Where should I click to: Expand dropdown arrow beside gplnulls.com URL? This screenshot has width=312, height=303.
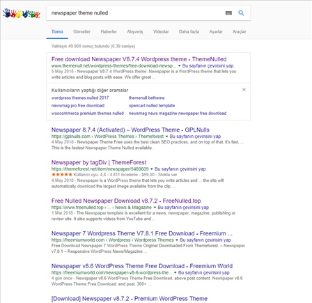[x=166, y=137]
